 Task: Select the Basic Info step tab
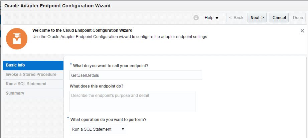33,65
